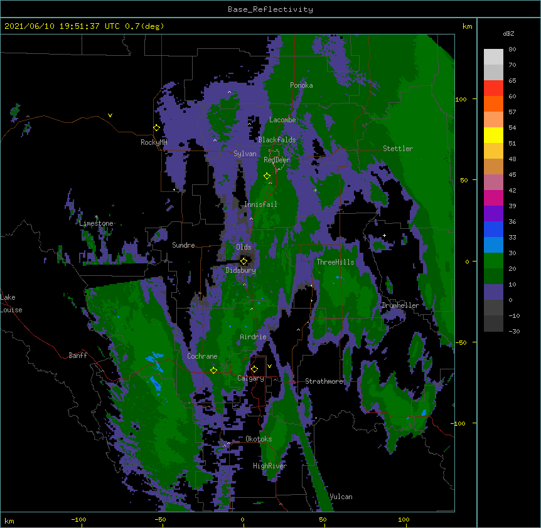Click the light gray 80 dBZ legend swatch
The image size is (541, 528).
[x=493, y=57]
